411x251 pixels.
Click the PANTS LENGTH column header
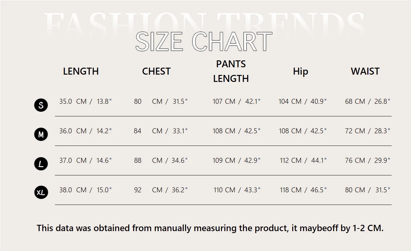(231, 71)
